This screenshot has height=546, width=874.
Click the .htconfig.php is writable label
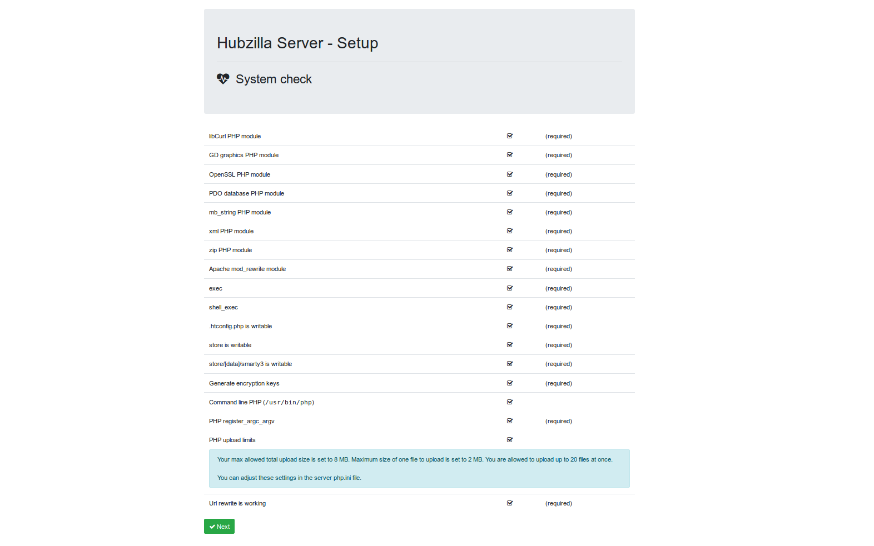click(240, 326)
